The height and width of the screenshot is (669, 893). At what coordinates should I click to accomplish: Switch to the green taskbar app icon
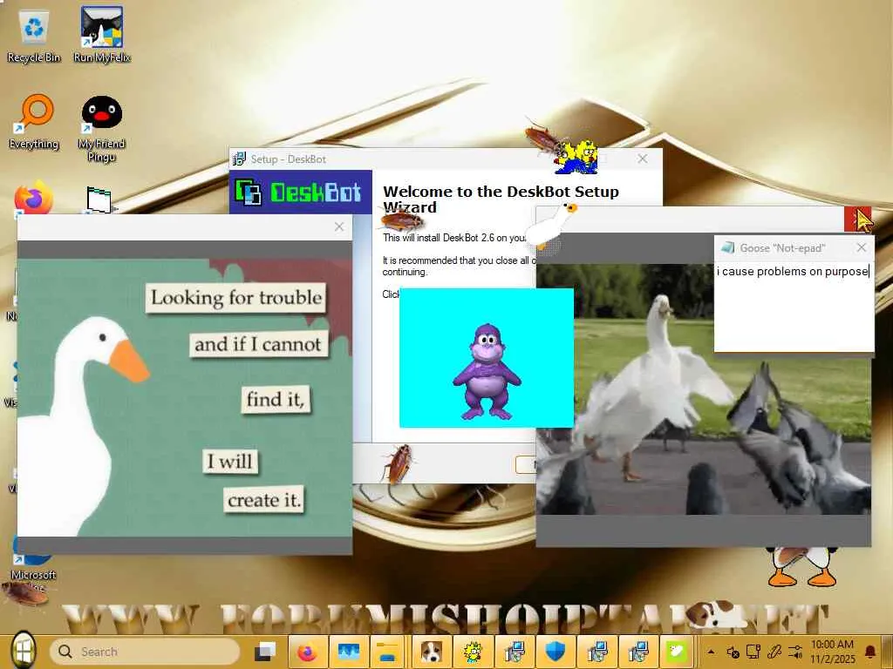[678, 652]
